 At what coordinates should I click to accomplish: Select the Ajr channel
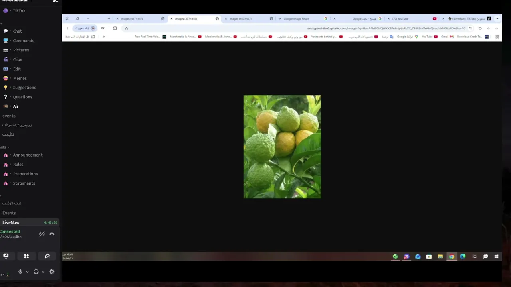click(16, 106)
